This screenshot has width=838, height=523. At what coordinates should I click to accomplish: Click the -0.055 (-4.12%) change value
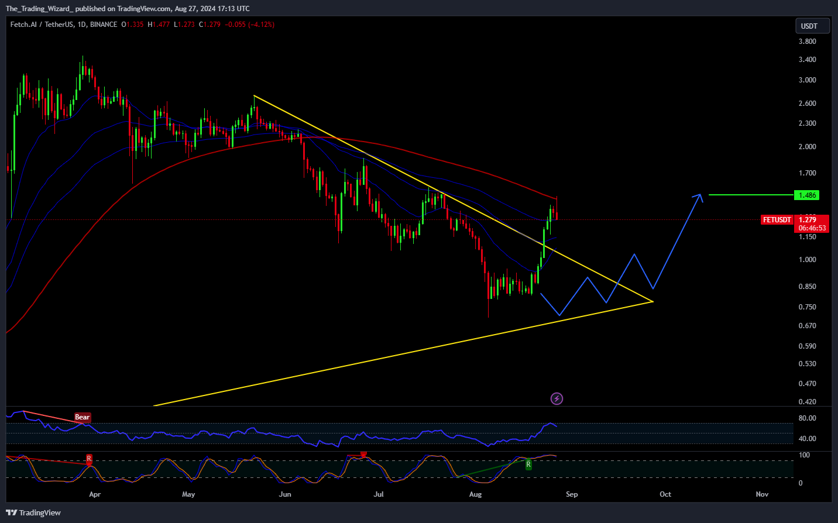click(250, 25)
